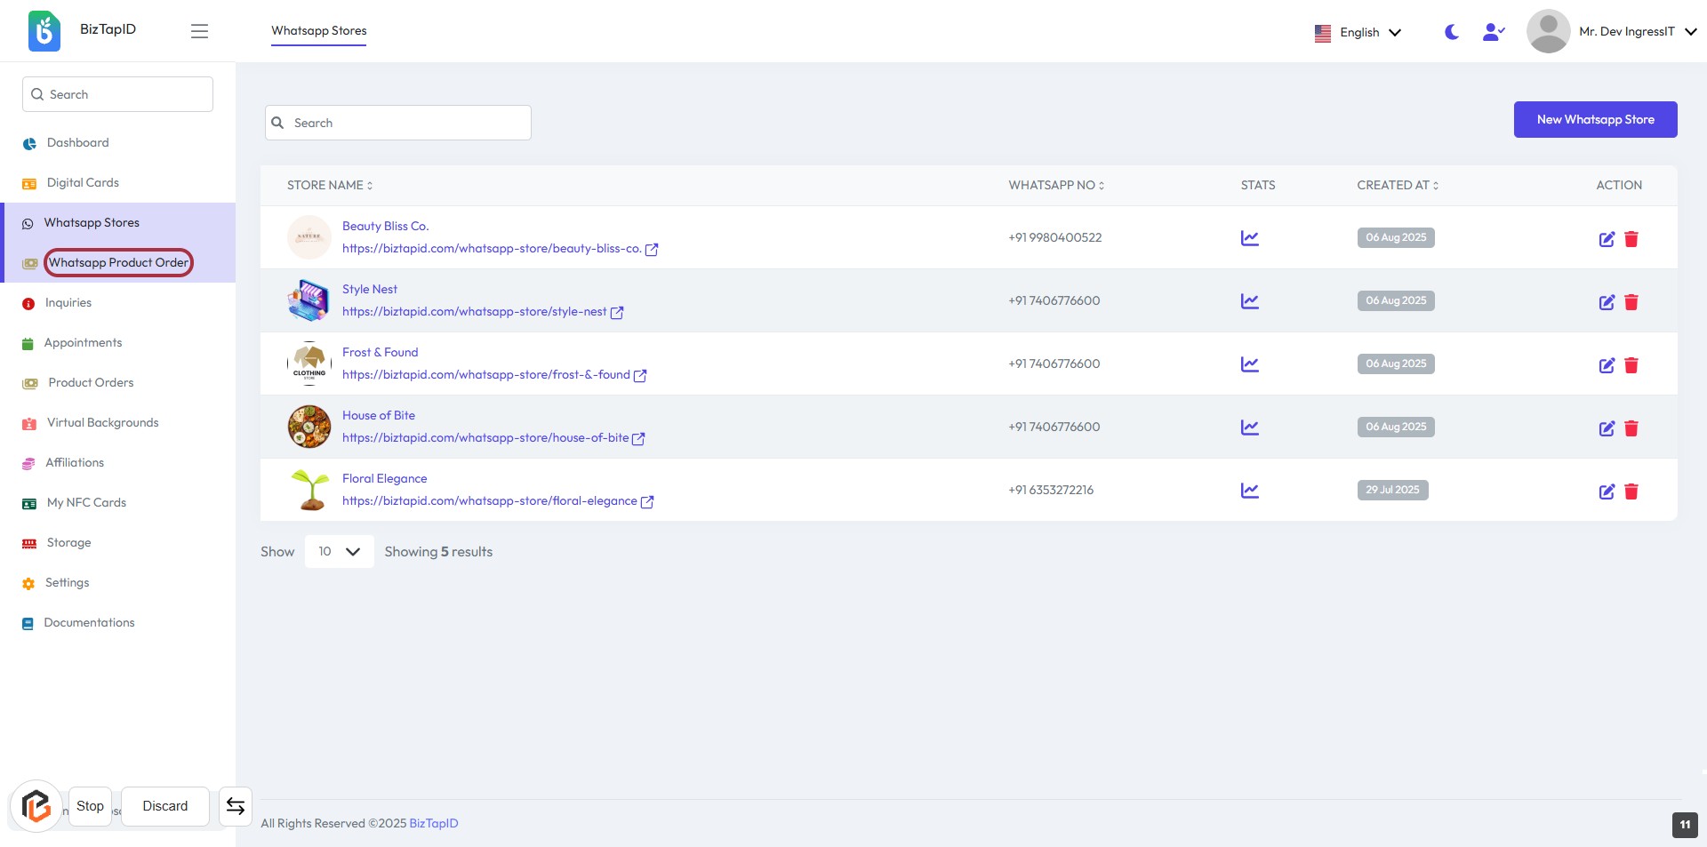Image resolution: width=1707 pixels, height=847 pixels.
Task: Delete the Floral Elegance store
Action: coord(1631,491)
